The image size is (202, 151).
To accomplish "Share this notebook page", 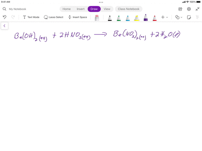I will [180, 9].
